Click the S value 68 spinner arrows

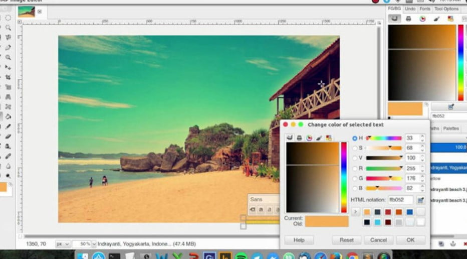(x=422, y=148)
